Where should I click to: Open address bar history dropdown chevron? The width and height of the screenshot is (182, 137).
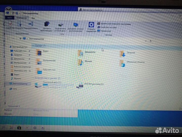[x=146, y=41]
